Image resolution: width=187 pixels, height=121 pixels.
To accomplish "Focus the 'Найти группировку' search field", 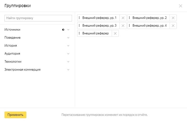I will click(x=38, y=18).
